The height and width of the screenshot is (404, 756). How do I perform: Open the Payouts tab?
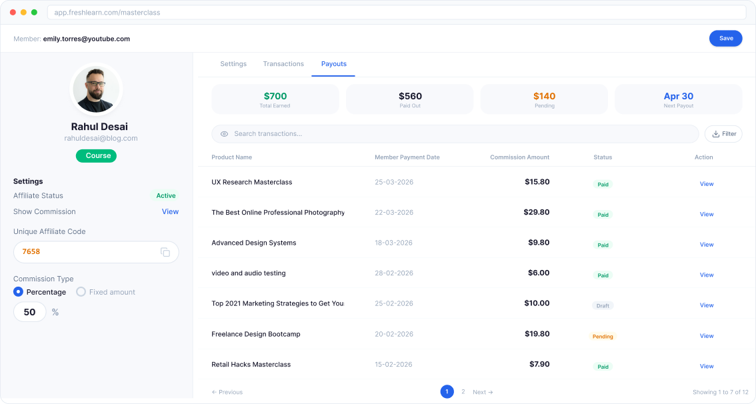coord(333,64)
